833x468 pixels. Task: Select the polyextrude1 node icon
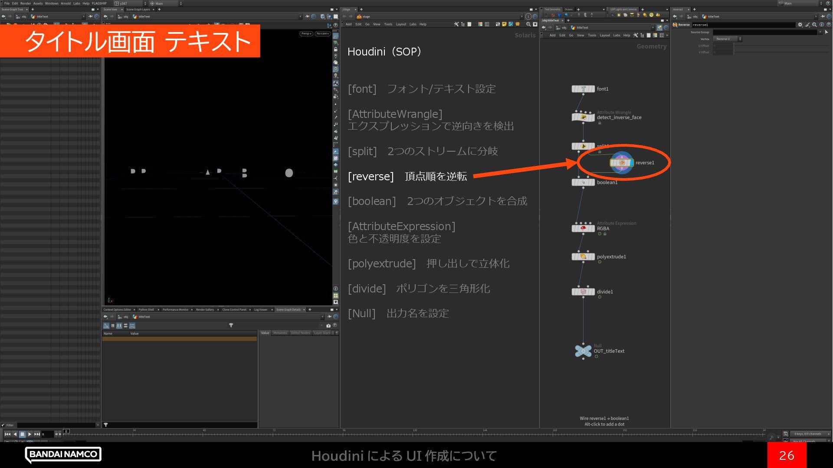583,257
